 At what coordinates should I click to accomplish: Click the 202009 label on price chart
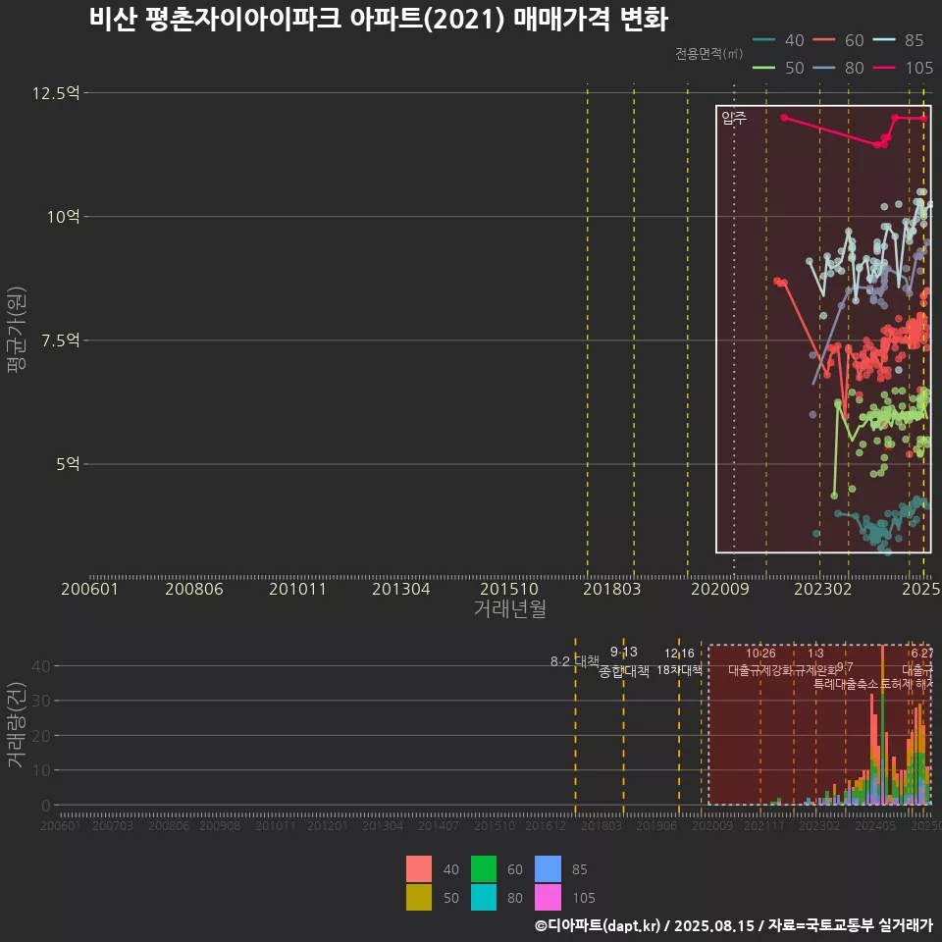[719, 589]
